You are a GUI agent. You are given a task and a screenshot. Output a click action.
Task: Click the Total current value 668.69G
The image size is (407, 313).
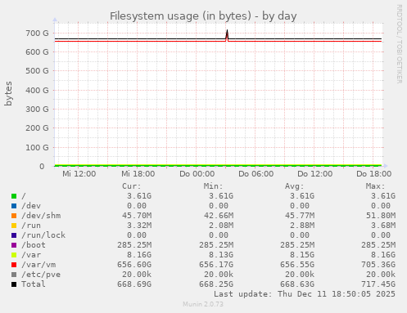click(134, 284)
